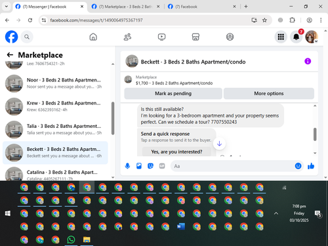Close the Marketplace browser tab
This screenshot has width=328, height=246.
pos(158,7)
